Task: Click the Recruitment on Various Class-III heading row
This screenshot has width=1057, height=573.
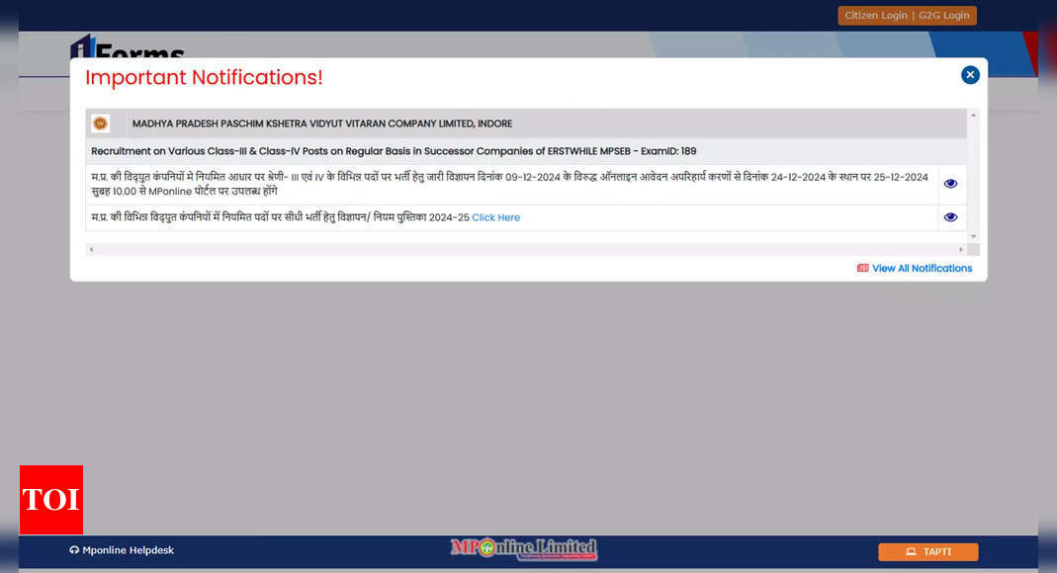Action: (x=394, y=151)
